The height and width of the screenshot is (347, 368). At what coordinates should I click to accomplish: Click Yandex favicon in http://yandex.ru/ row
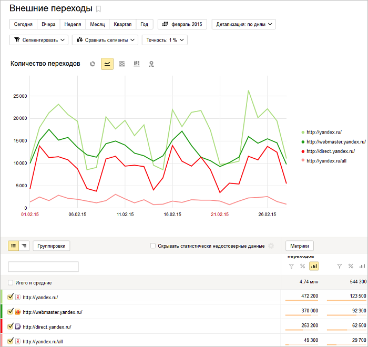(x=17, y=297)
